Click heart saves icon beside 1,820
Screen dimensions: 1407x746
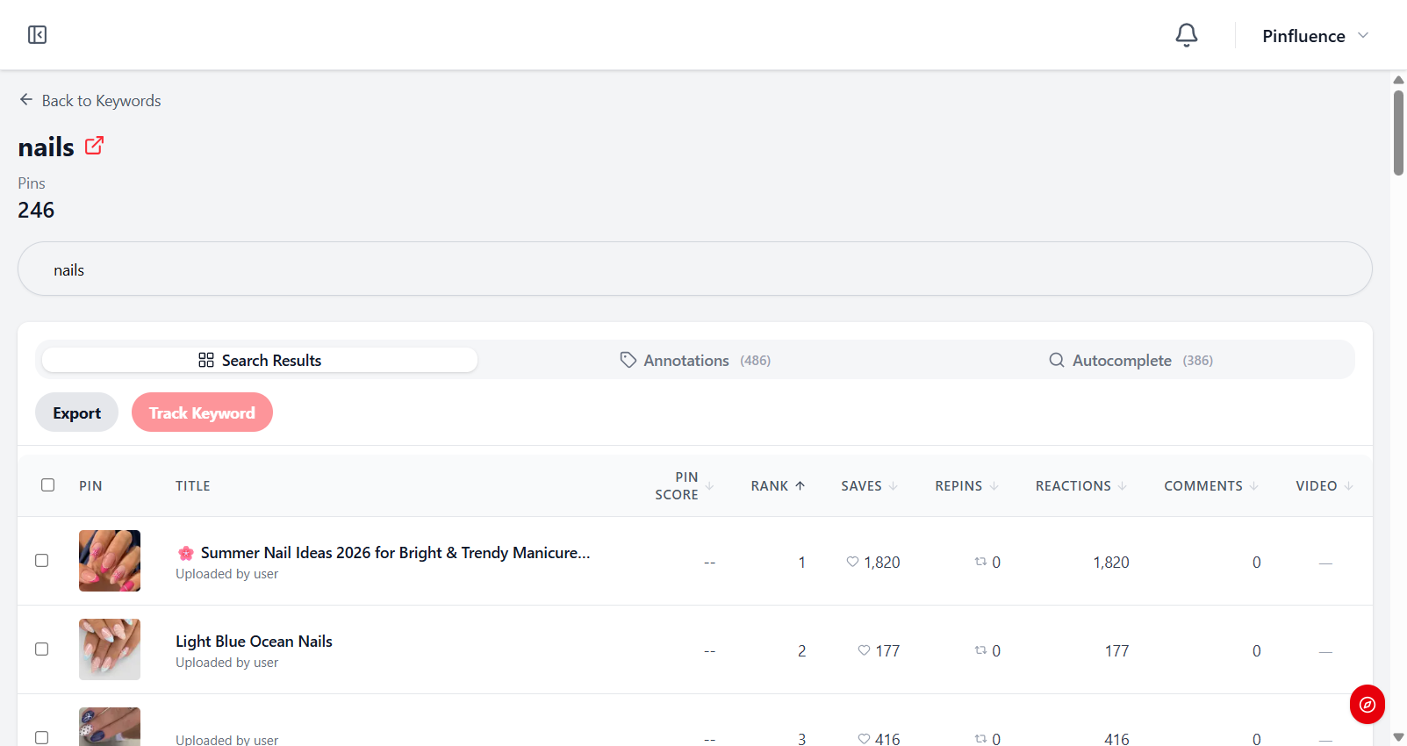[852, 562]
